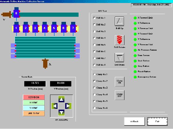Jog left with the left arrow
Viewport: 173px width, 129px height.
tap(55, 106)
